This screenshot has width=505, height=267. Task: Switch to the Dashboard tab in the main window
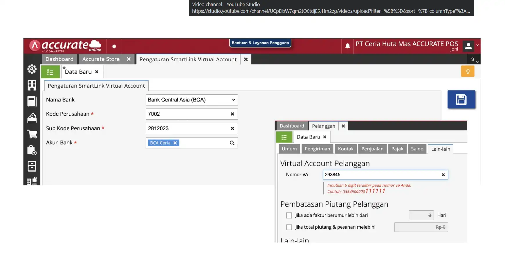click(x=59, y=59)
